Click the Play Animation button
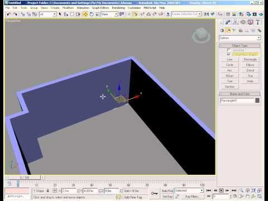 pos(221,190)
